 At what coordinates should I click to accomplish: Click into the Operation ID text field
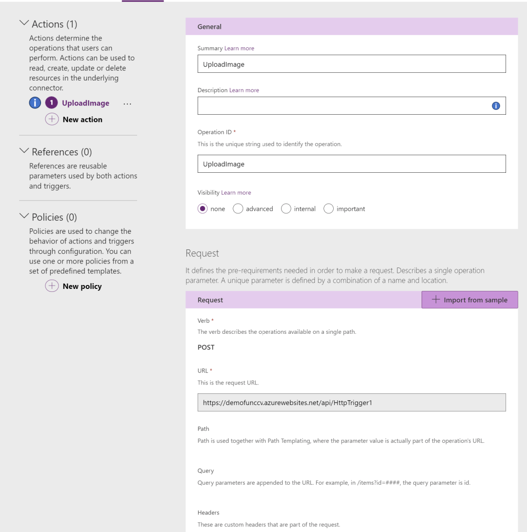pos(351,164)
